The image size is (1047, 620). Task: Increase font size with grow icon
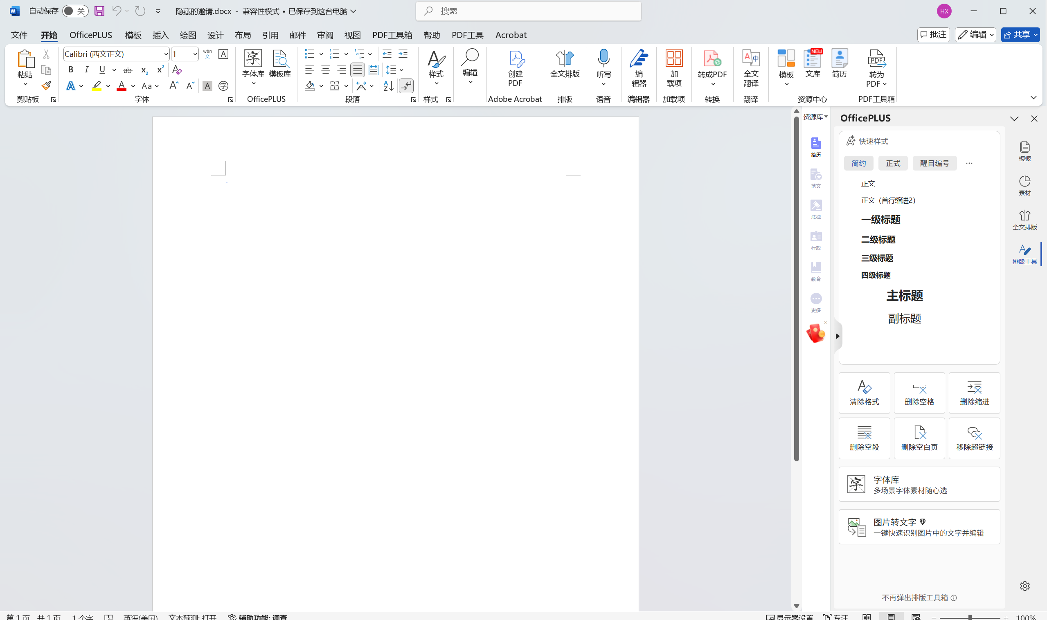(x=174, y=85)
